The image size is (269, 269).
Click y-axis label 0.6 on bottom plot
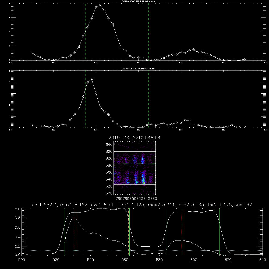point(18,227)
